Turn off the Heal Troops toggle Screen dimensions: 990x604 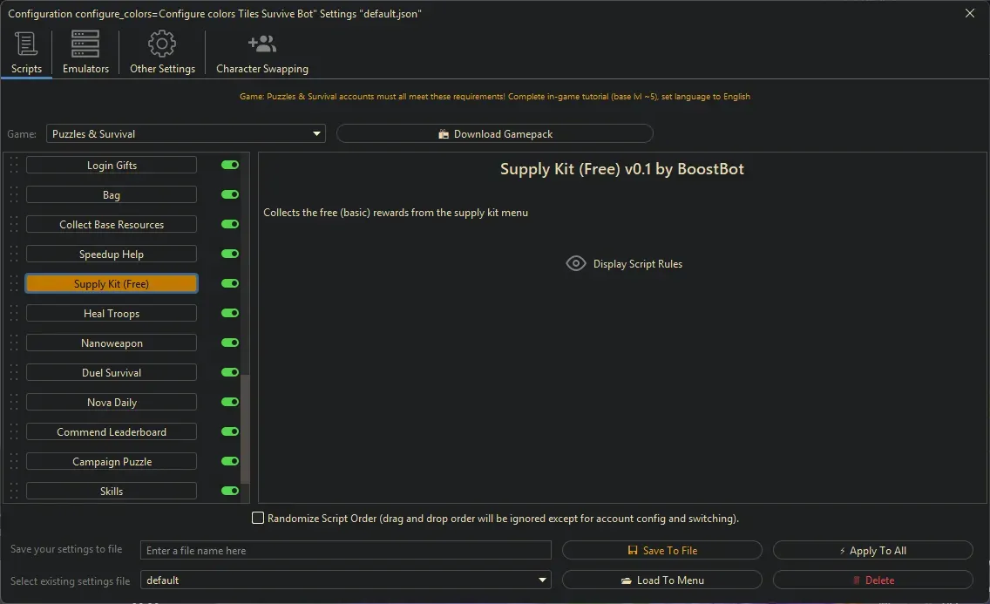(228, 313)
